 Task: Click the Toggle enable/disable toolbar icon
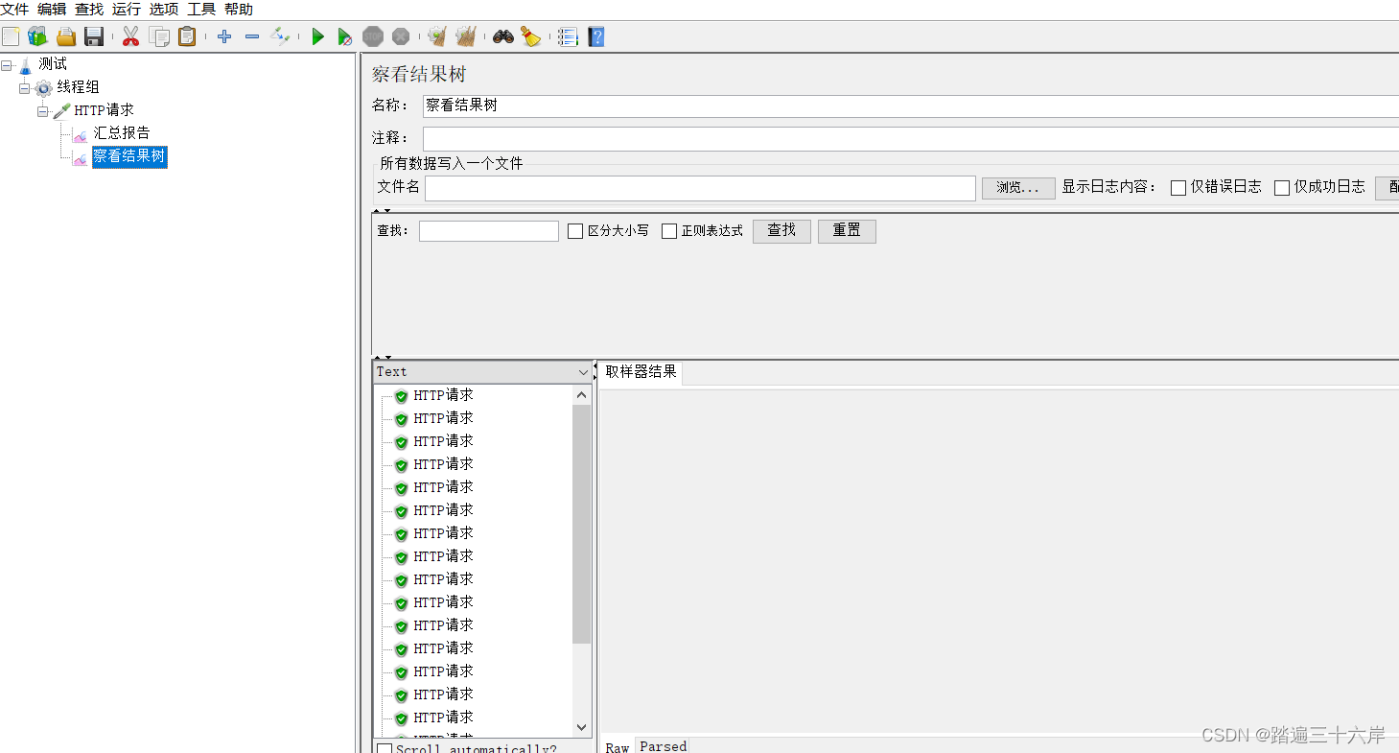coord(280,37)
